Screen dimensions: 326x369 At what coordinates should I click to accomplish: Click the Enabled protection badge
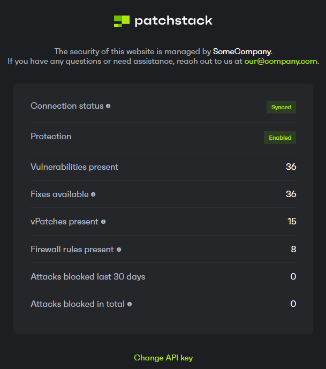[x=280, y=138]
